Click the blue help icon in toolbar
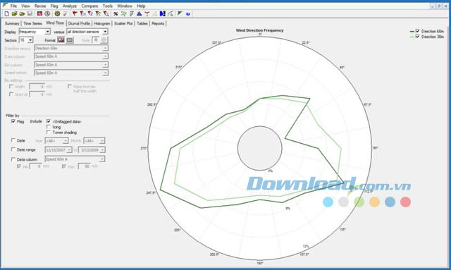 coord(188,14)
